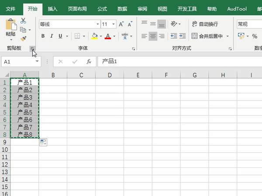Image resolution: width=262 pixels, height=196 pixels.
Task: Toggle center horizontal alignment
Action: click(153, 36)
